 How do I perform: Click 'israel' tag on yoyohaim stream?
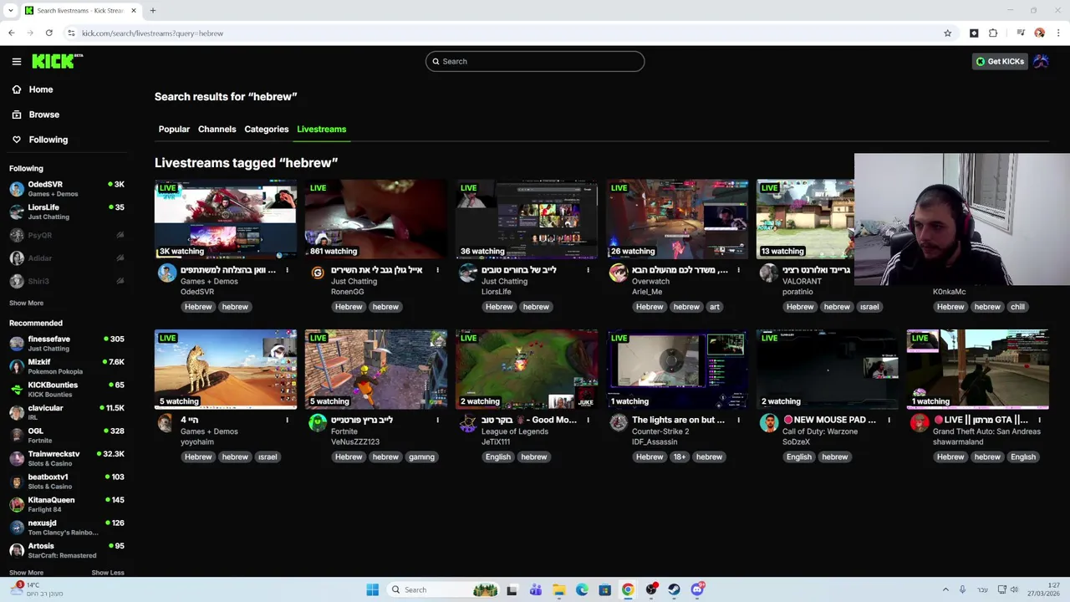pyautogui.click(x=267, y=457)
